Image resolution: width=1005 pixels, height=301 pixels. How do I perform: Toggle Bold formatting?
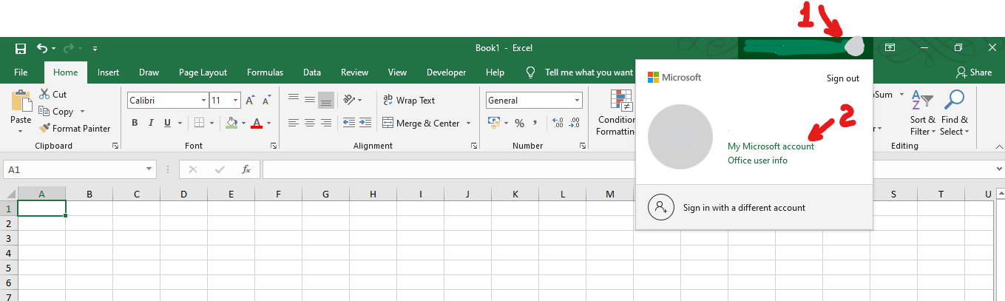coord(135,123)
